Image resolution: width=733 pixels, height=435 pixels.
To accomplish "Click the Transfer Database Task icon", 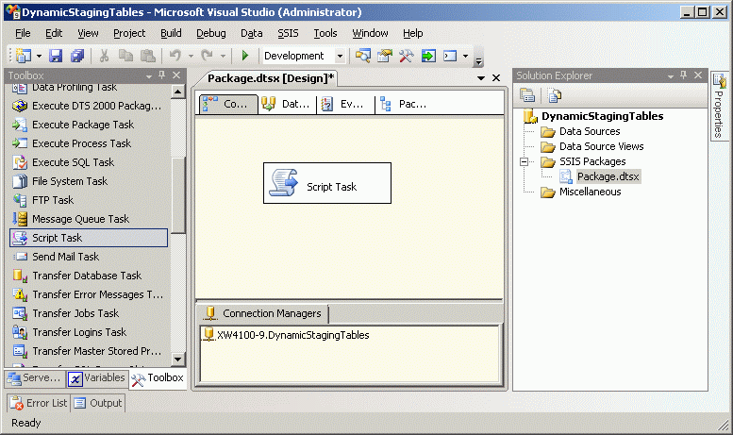I will [20, 276].
